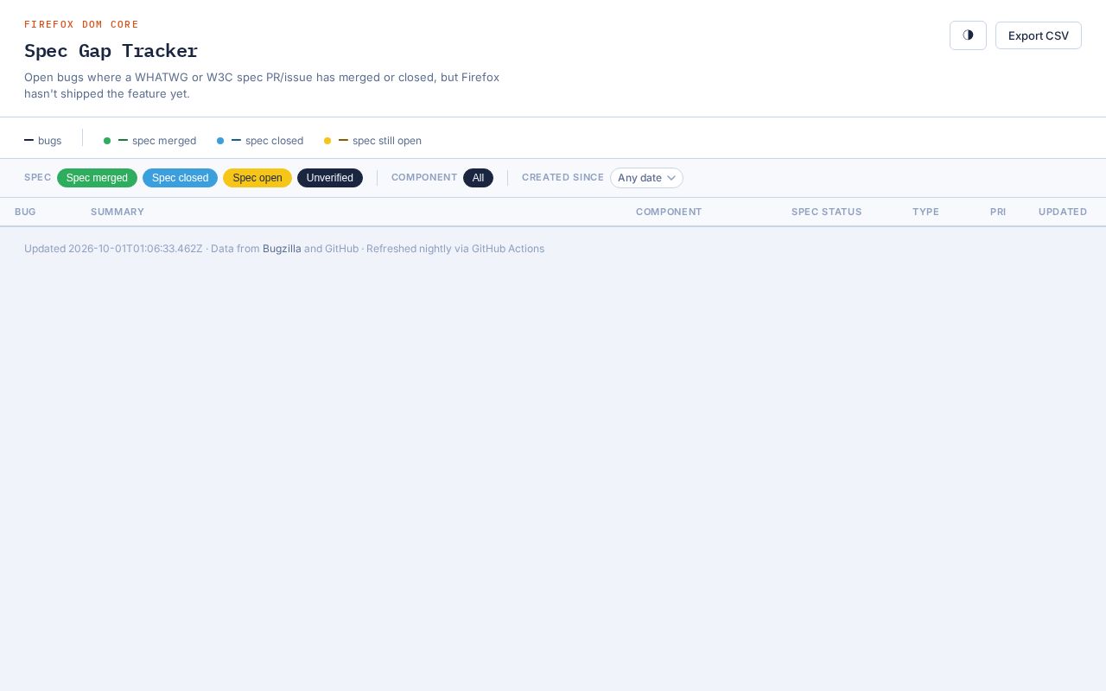Click the blue spec closed legend dot

pyautogui.click(x=220, y=141)
